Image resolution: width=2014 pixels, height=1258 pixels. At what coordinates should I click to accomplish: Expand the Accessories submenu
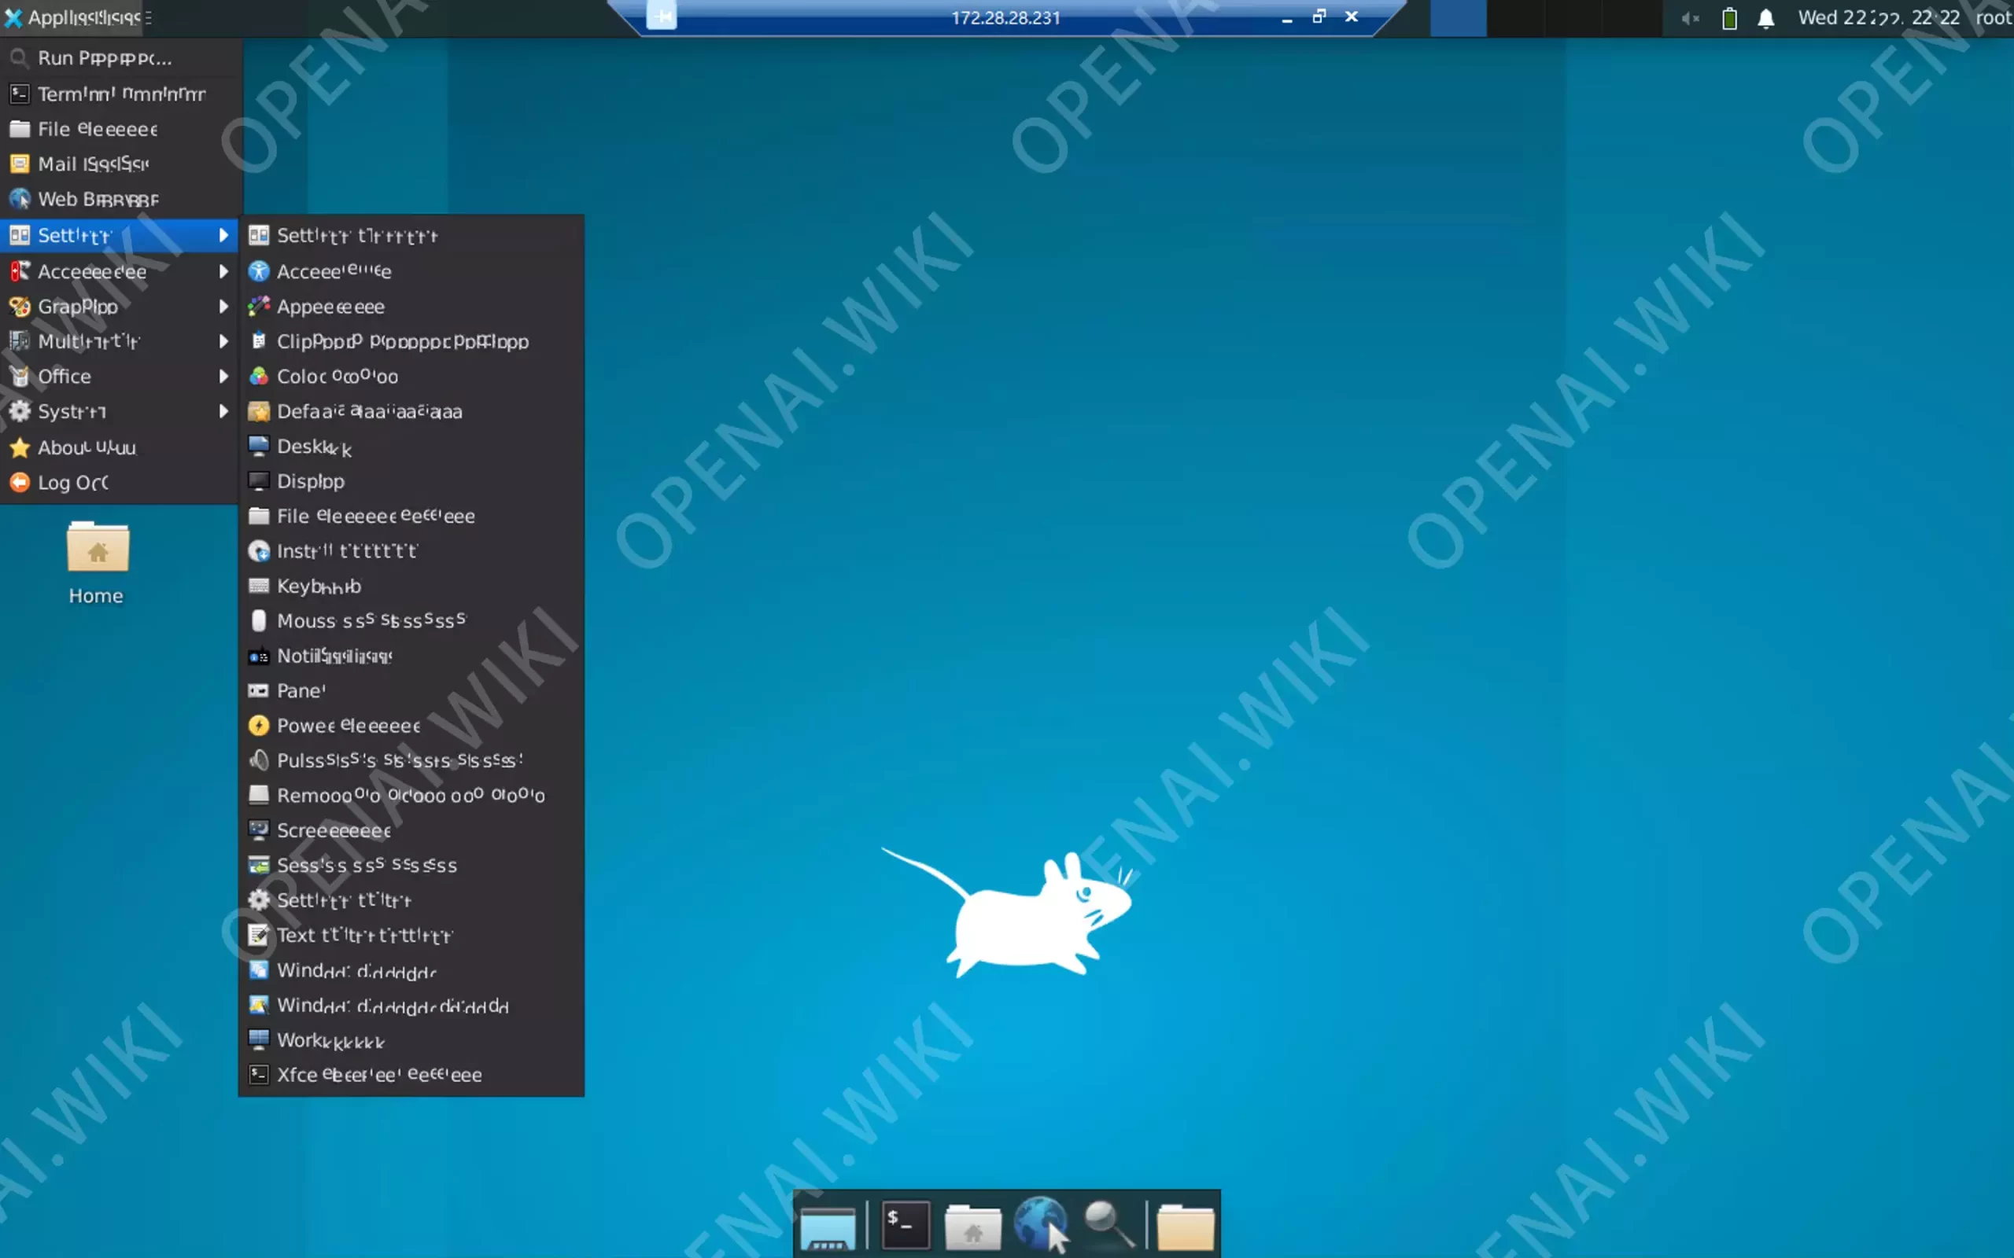coord(119,271)
